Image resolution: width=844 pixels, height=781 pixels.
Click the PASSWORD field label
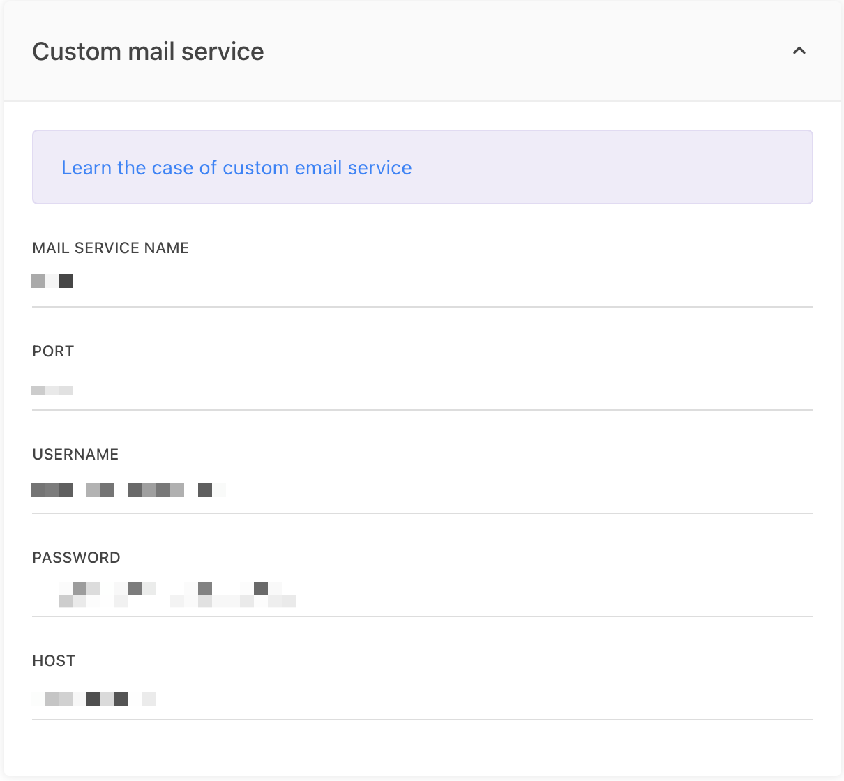point(76,558)
